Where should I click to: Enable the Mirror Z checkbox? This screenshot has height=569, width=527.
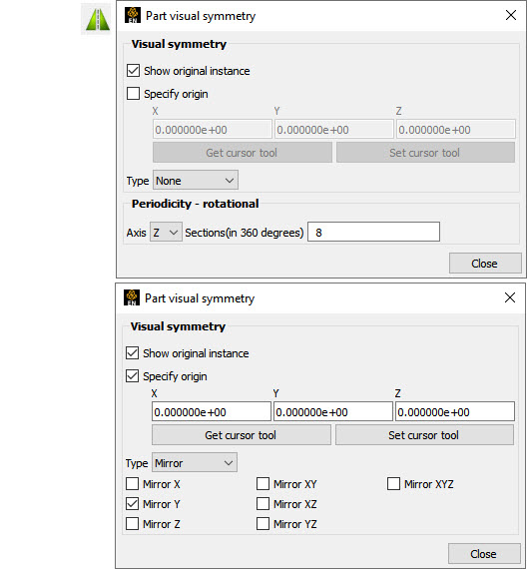click(x=132, y=524)
